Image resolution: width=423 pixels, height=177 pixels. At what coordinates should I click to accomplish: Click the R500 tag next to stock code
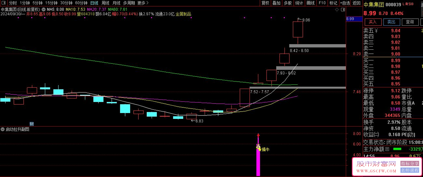tap(410, 4)
